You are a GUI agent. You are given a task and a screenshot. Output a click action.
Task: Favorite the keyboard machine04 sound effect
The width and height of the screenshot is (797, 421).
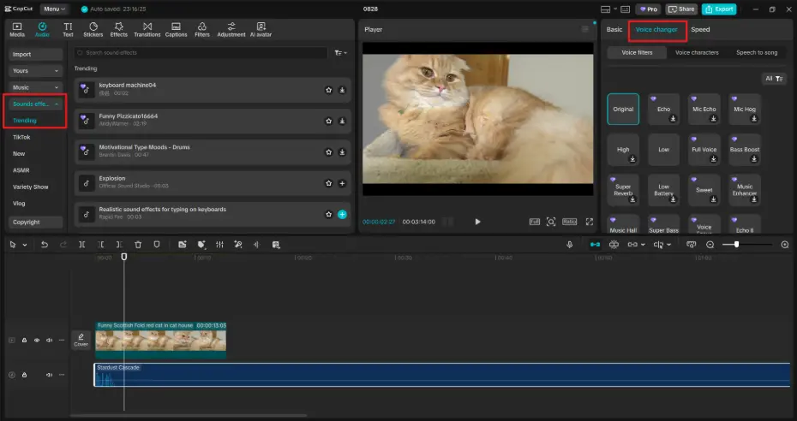point(328,89)
